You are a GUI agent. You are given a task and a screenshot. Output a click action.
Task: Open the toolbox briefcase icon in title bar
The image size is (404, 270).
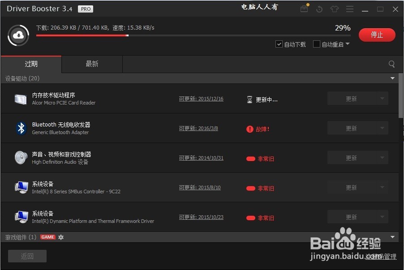tap(304, 9)
